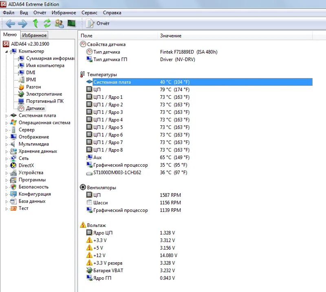Click the Поле column header

[118, 36]
